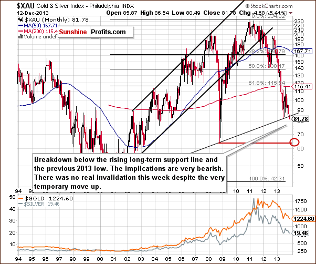Screen dimensions: 316x264
Task: Click the Profits.com logo box
Action: click(111, 32)
